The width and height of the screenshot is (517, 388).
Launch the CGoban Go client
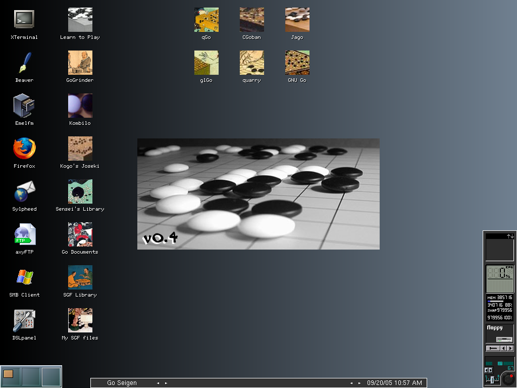pos(251,20)
